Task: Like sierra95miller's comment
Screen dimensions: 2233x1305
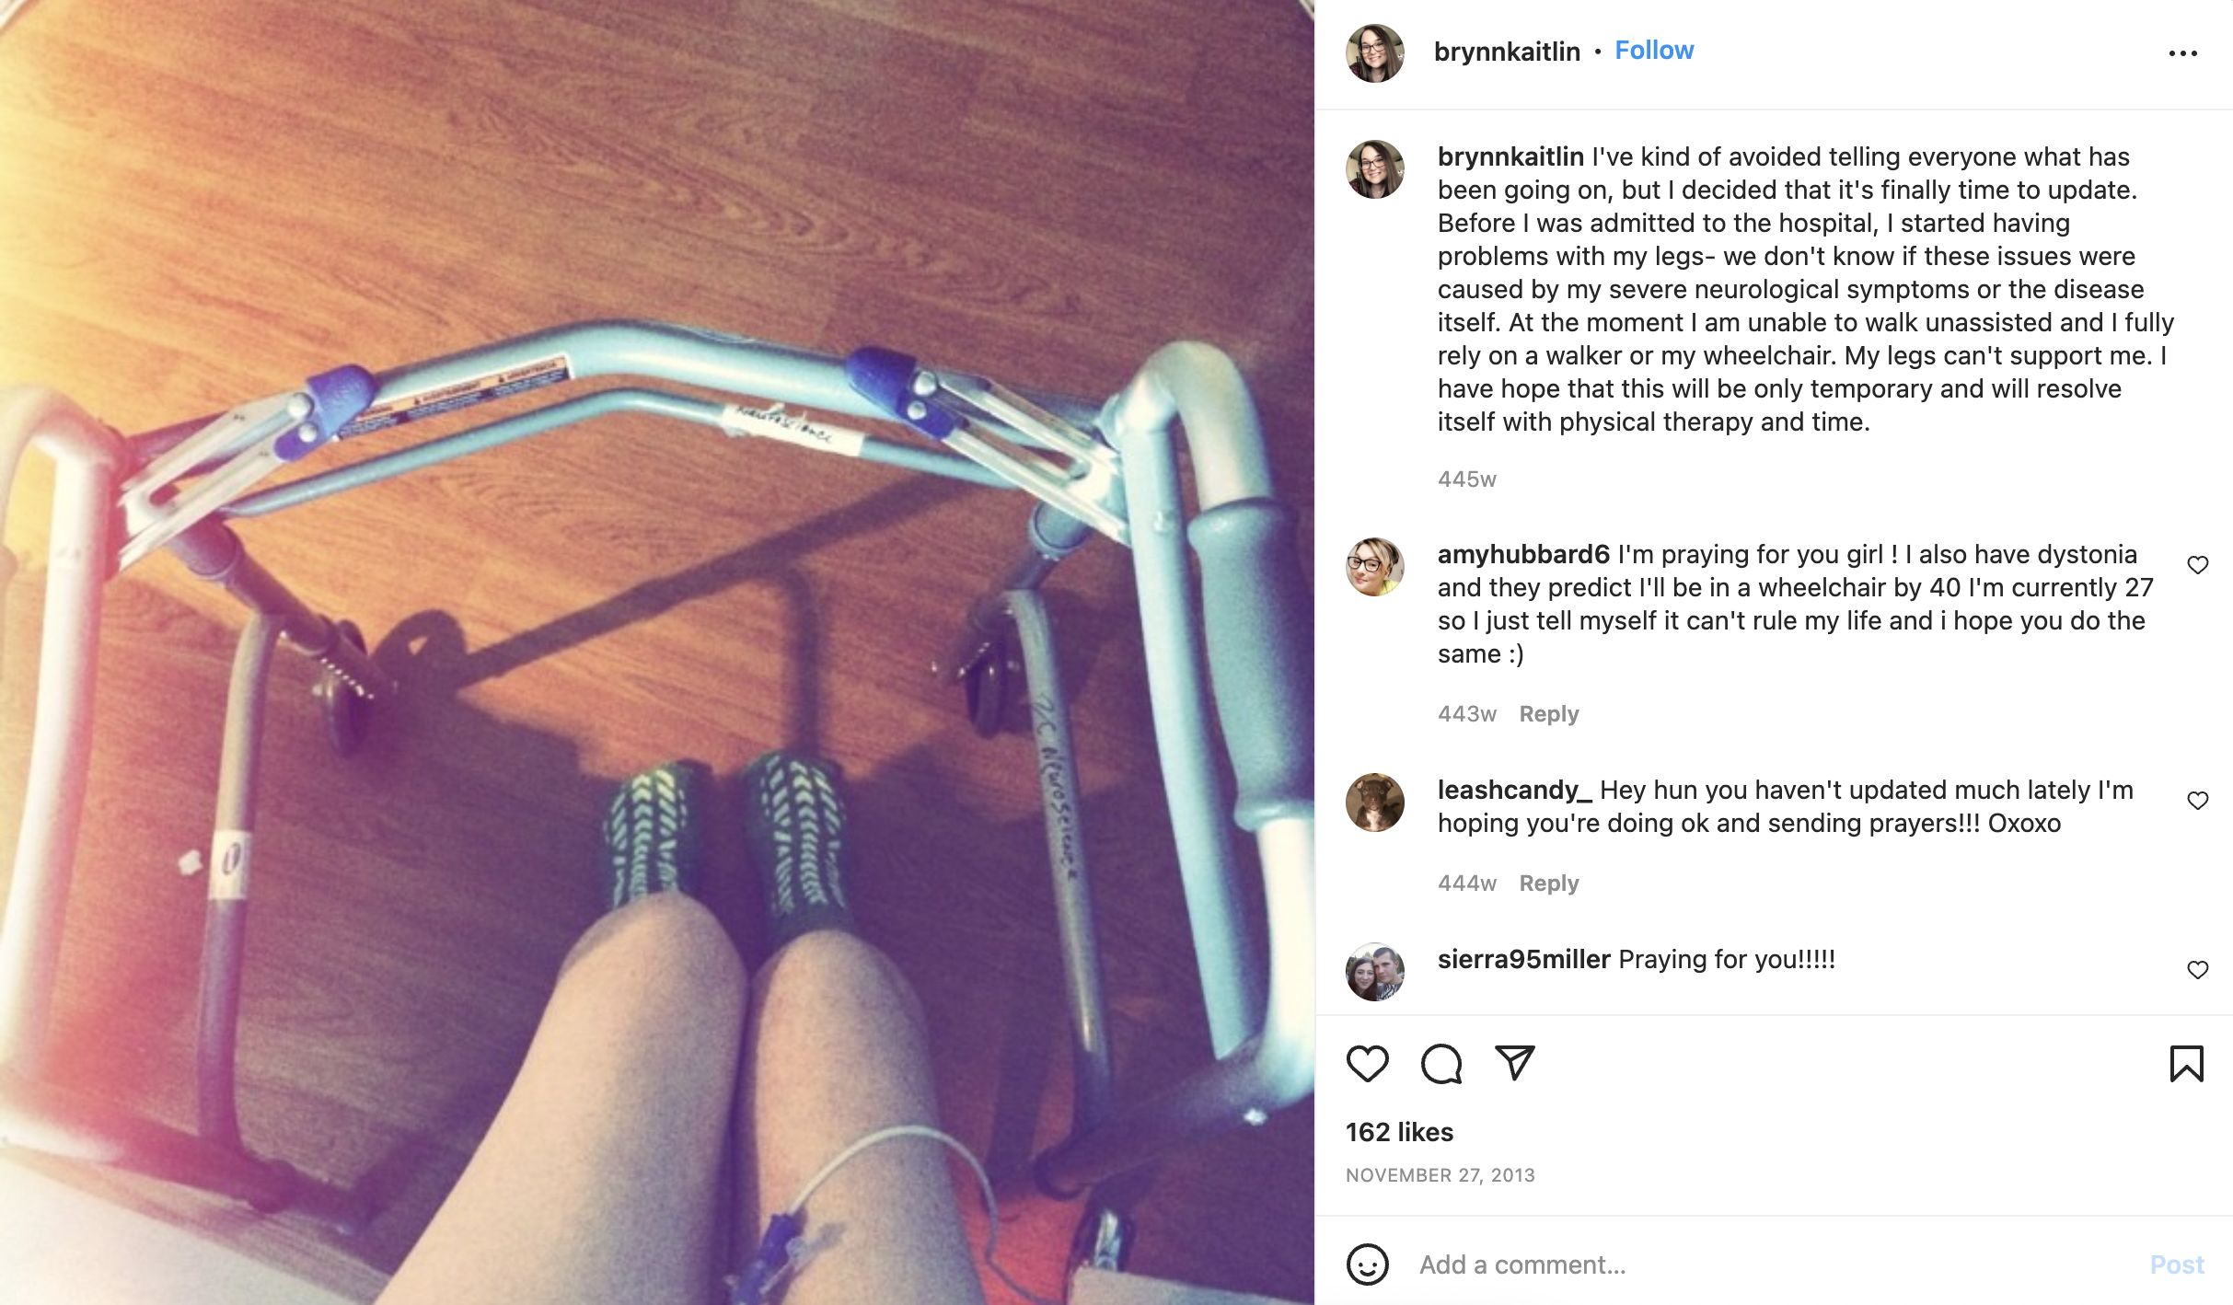Action: 2197,970
